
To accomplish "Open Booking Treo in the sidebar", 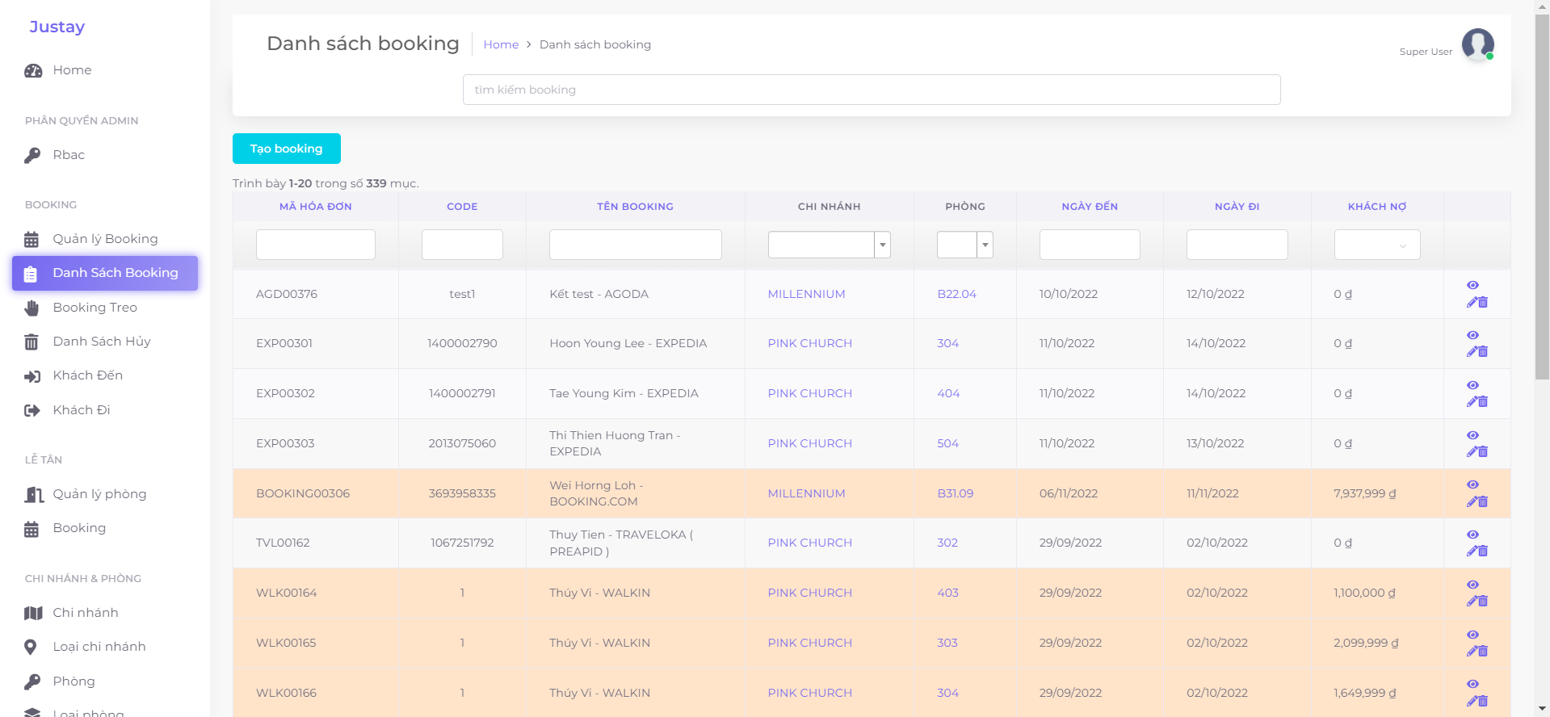I will pyautogui.click(x=95, y=308).
